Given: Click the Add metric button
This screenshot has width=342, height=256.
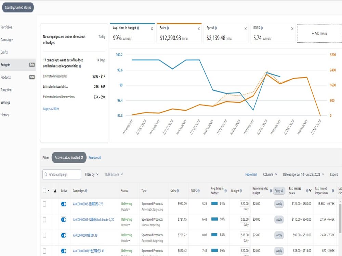Looking at the screenshot, I should (319, 33).
